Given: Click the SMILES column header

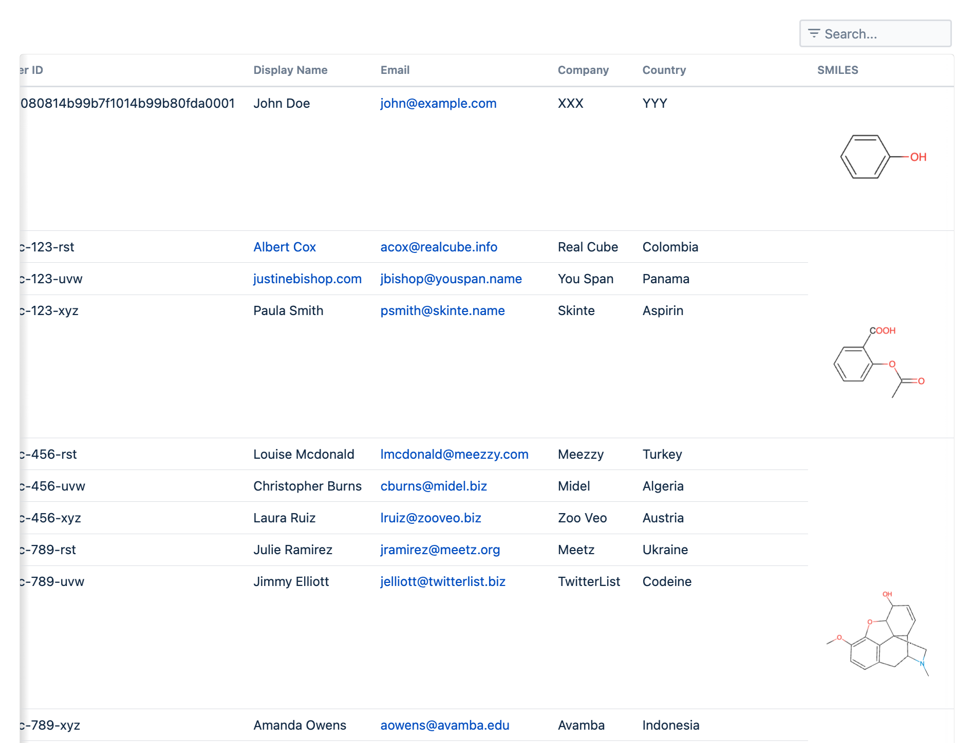Looking at the screenshot, I should 837,70.
